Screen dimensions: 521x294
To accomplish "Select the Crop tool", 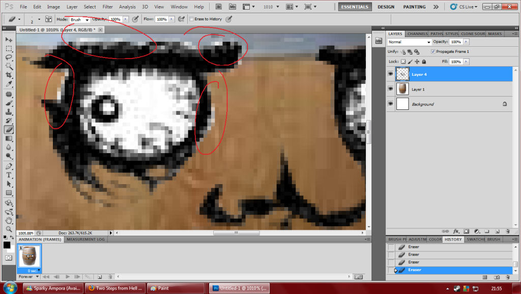I will tap(9, 75).
